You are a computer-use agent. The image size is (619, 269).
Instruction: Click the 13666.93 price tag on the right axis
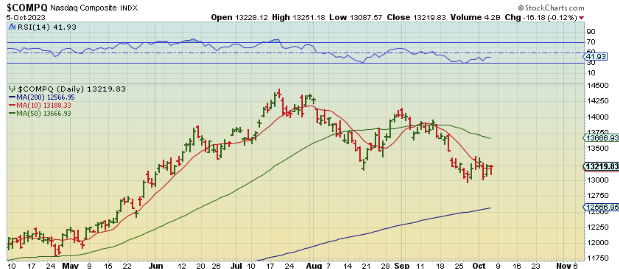point(601,138)
